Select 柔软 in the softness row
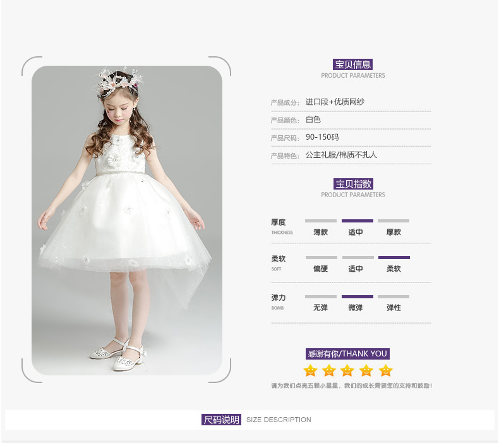The image size is (499, 443). [x=394, y=269]
